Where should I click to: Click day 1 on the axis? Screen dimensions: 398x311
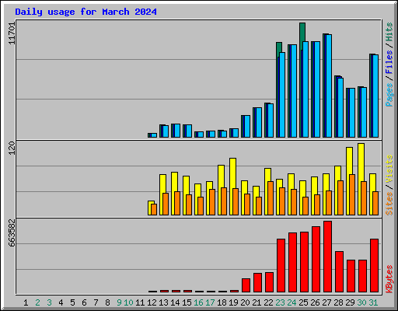pos(26,302)
